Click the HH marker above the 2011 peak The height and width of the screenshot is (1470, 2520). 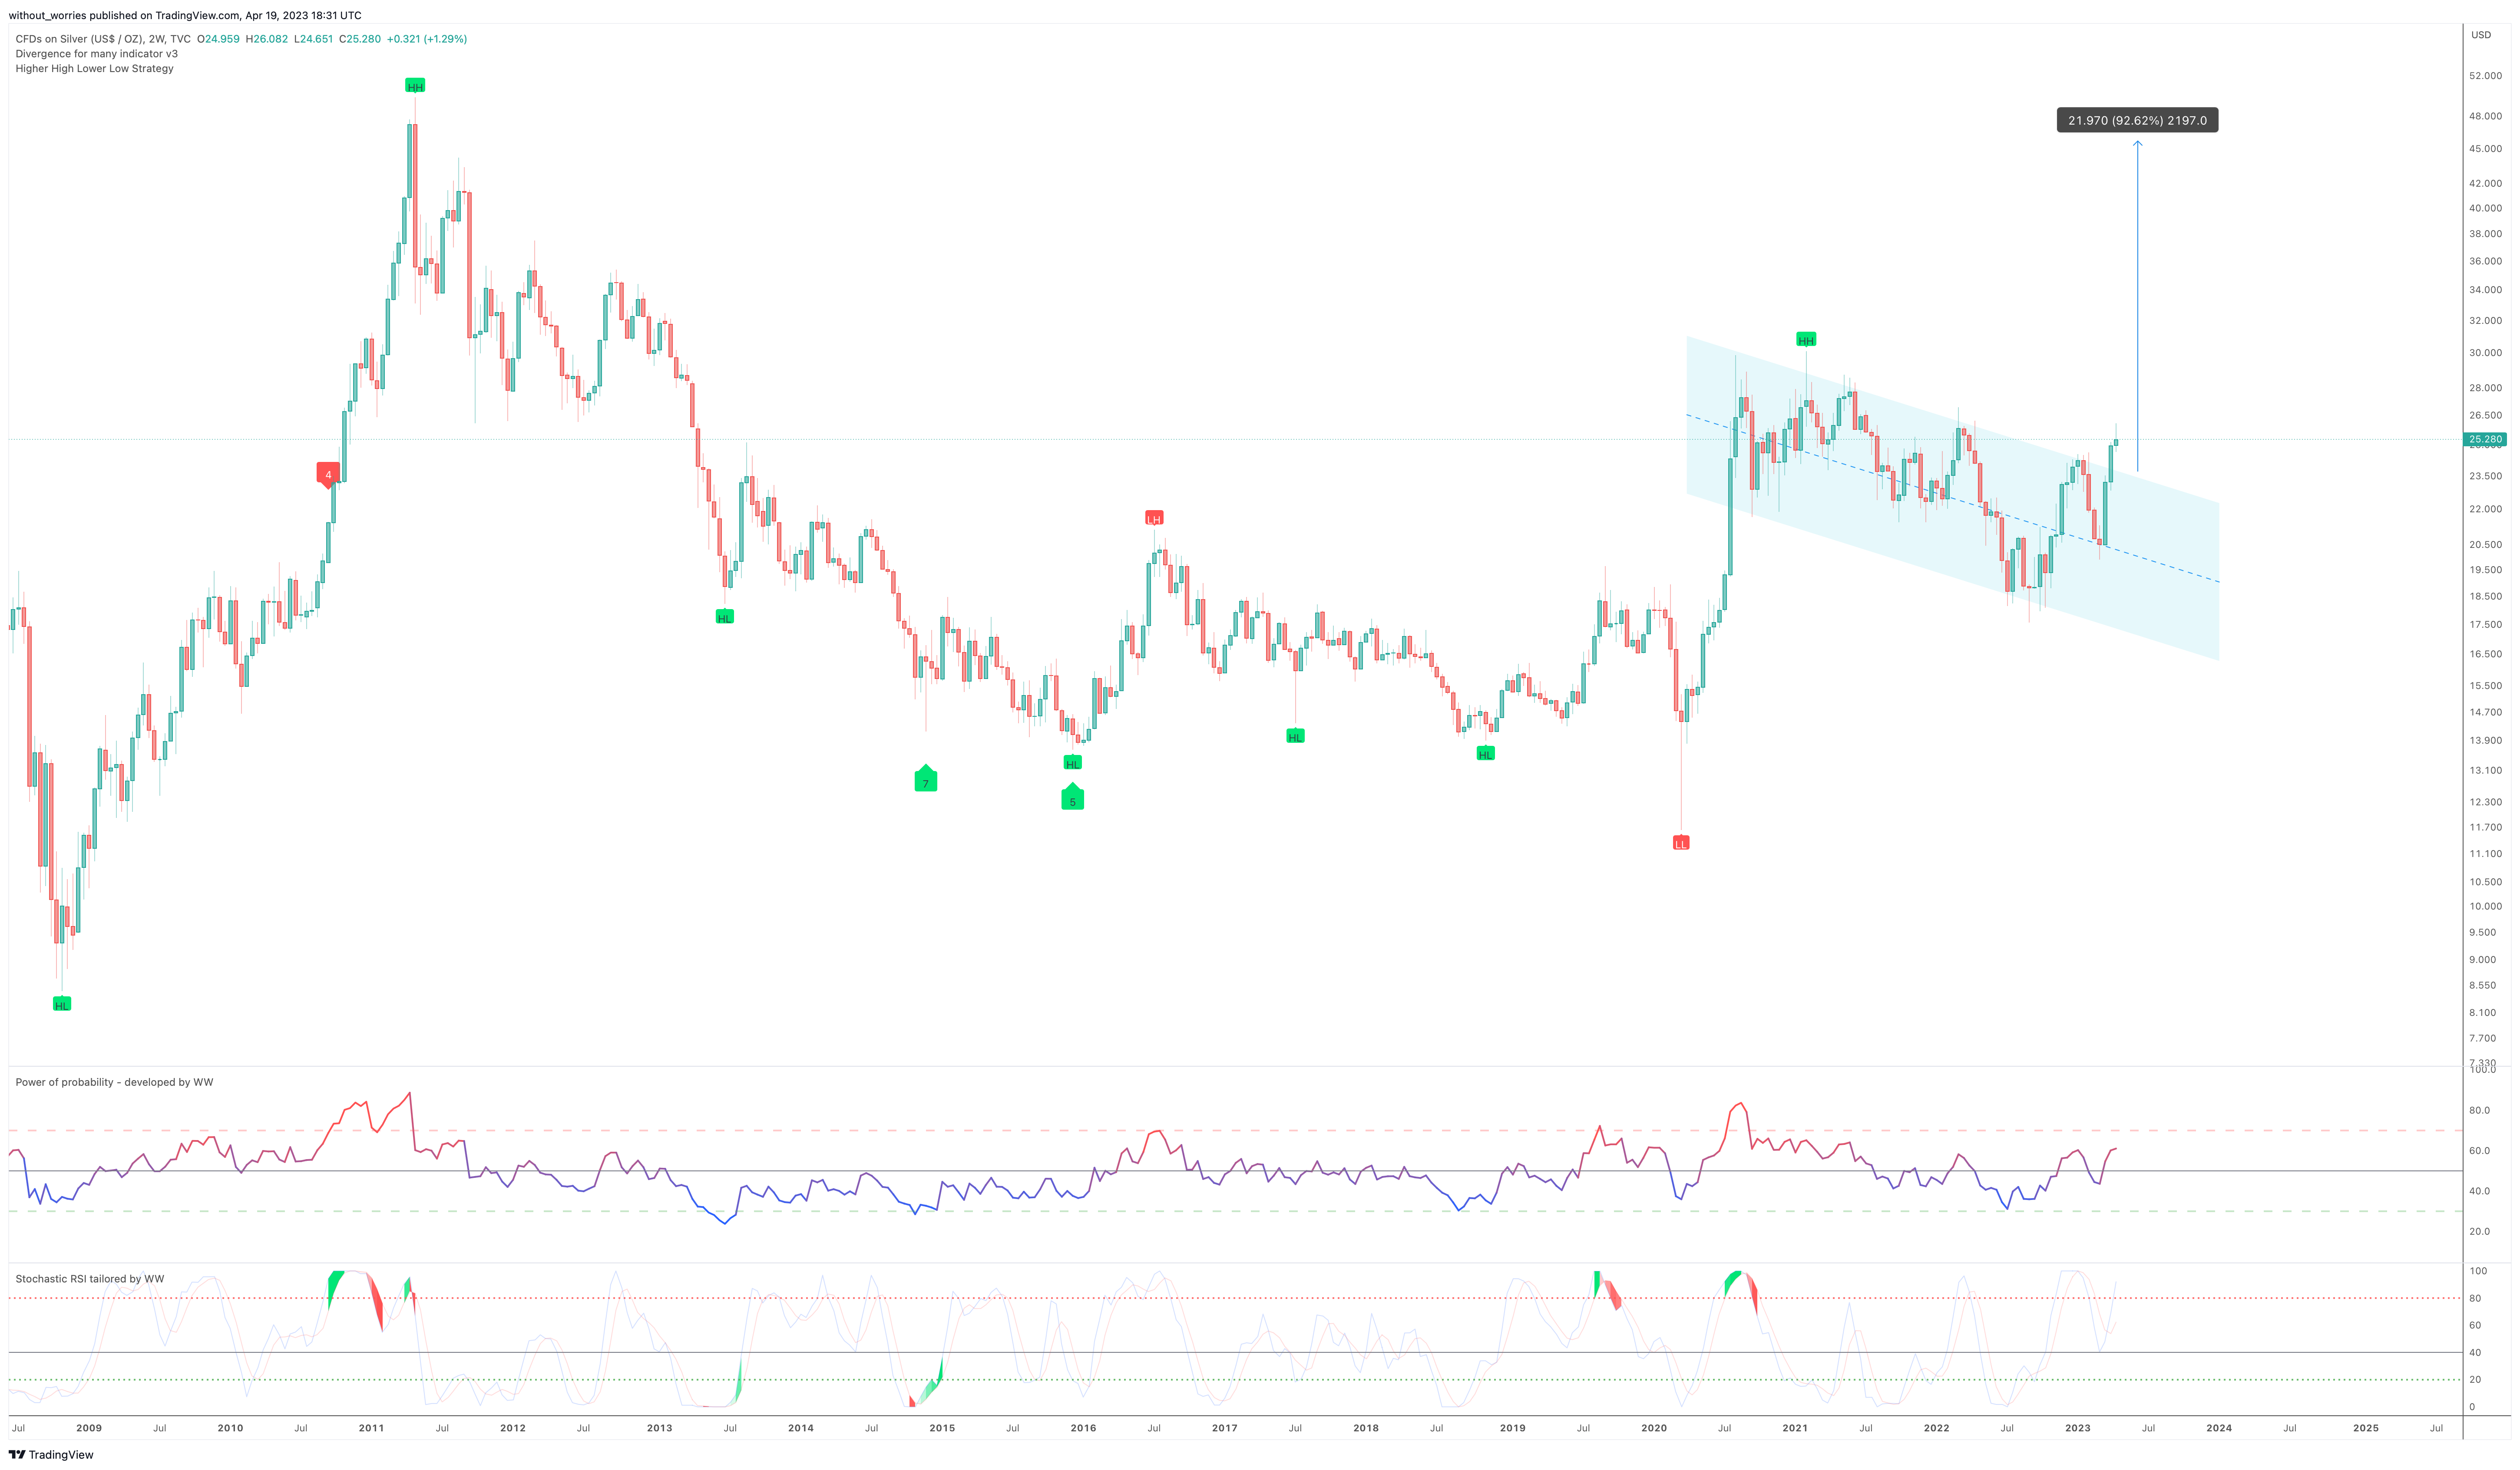[415, 86]
